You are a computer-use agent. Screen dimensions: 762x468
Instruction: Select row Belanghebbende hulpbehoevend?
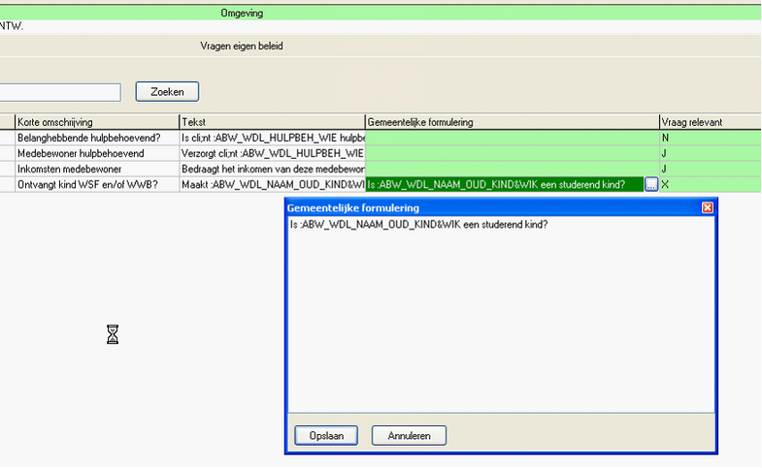pos(97,138)
